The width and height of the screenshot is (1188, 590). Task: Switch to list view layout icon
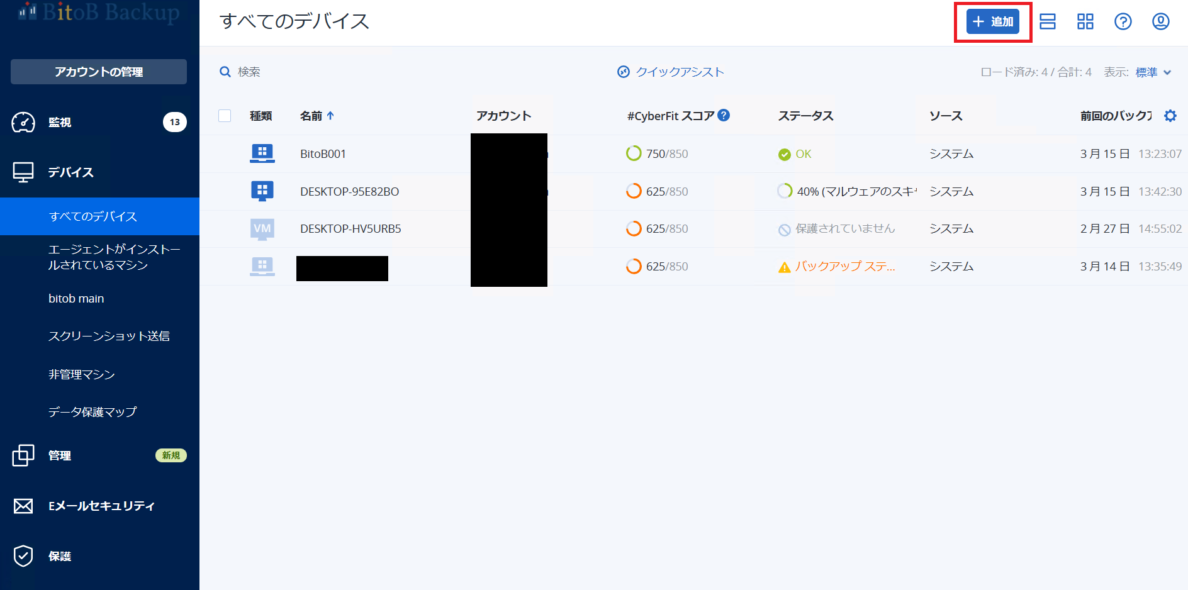1048,21
